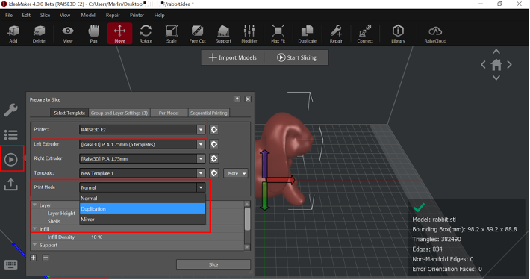Collapse the Support settings group
This screenshot has height=280, width=530.
pos(34,245)
